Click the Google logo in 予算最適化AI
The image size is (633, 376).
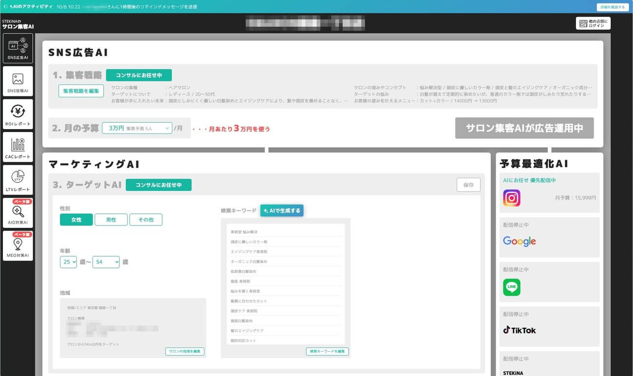coord(520,242)
